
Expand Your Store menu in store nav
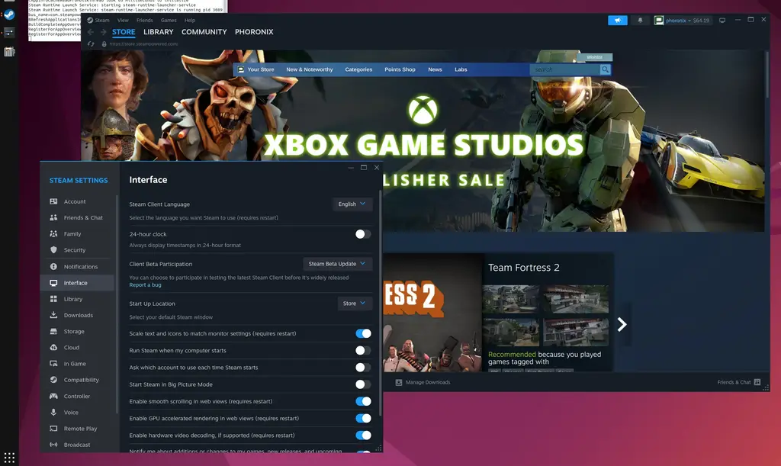coord(261,69)
